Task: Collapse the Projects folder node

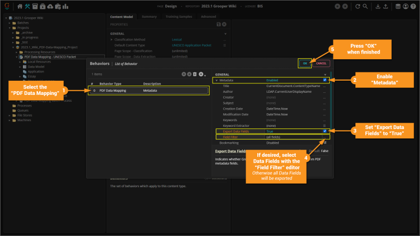Action: pyautogui.click(x=9, y=28)
